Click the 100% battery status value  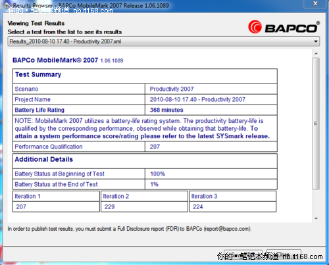pyautogui.click(x=158, y=174)
